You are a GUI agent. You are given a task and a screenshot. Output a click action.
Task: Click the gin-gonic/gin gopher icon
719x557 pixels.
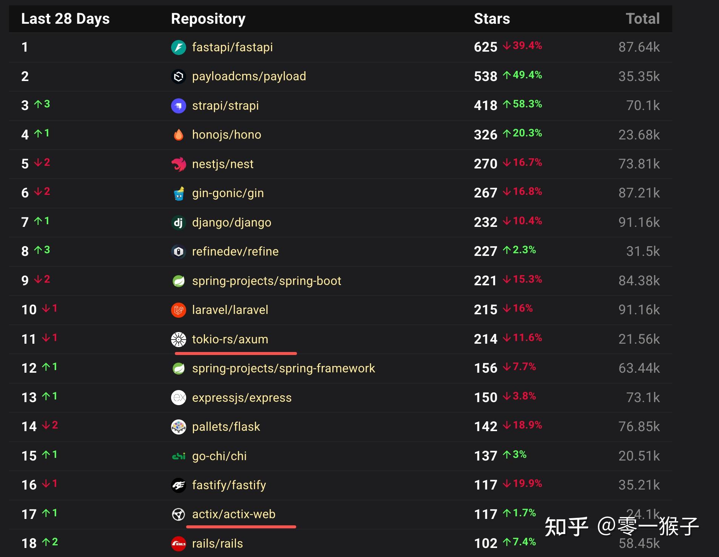(179, 193)
